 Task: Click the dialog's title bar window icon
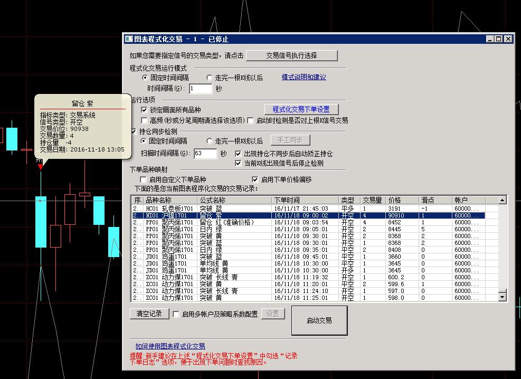(129, 39)
